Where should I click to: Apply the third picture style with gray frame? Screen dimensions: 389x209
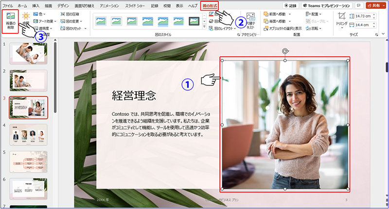click(132, 21)
